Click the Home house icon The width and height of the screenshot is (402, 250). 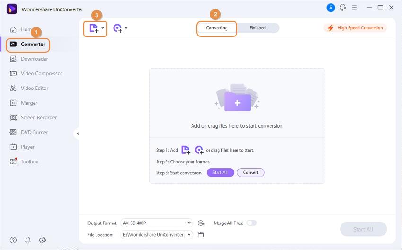pyautogui.click(x=13, y=29)
